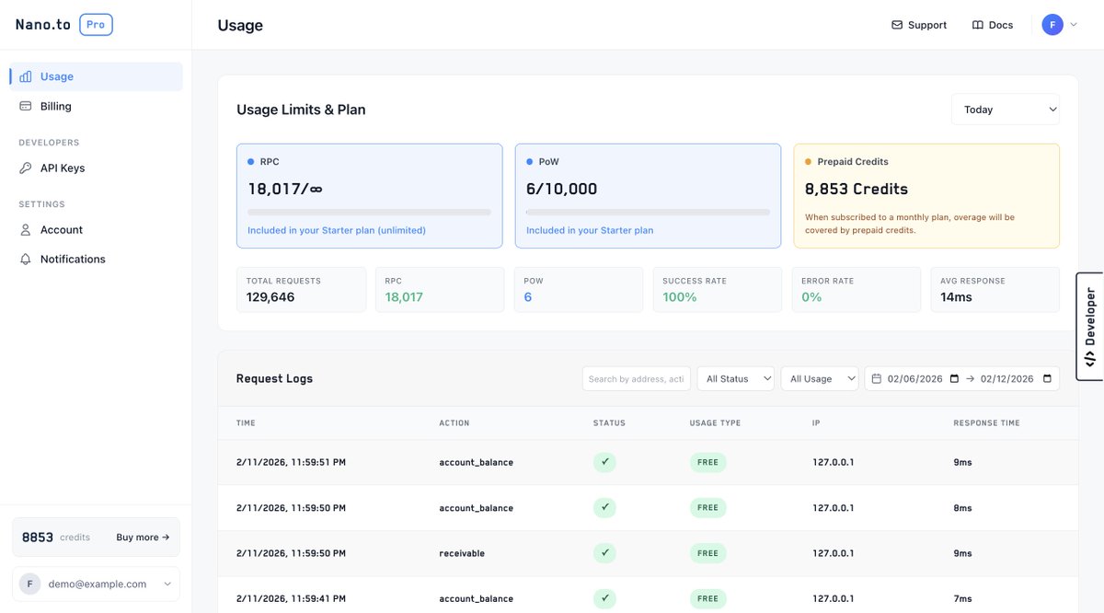Click the RPC usage card
The image size is (1104, 613).
click(369, 195)
